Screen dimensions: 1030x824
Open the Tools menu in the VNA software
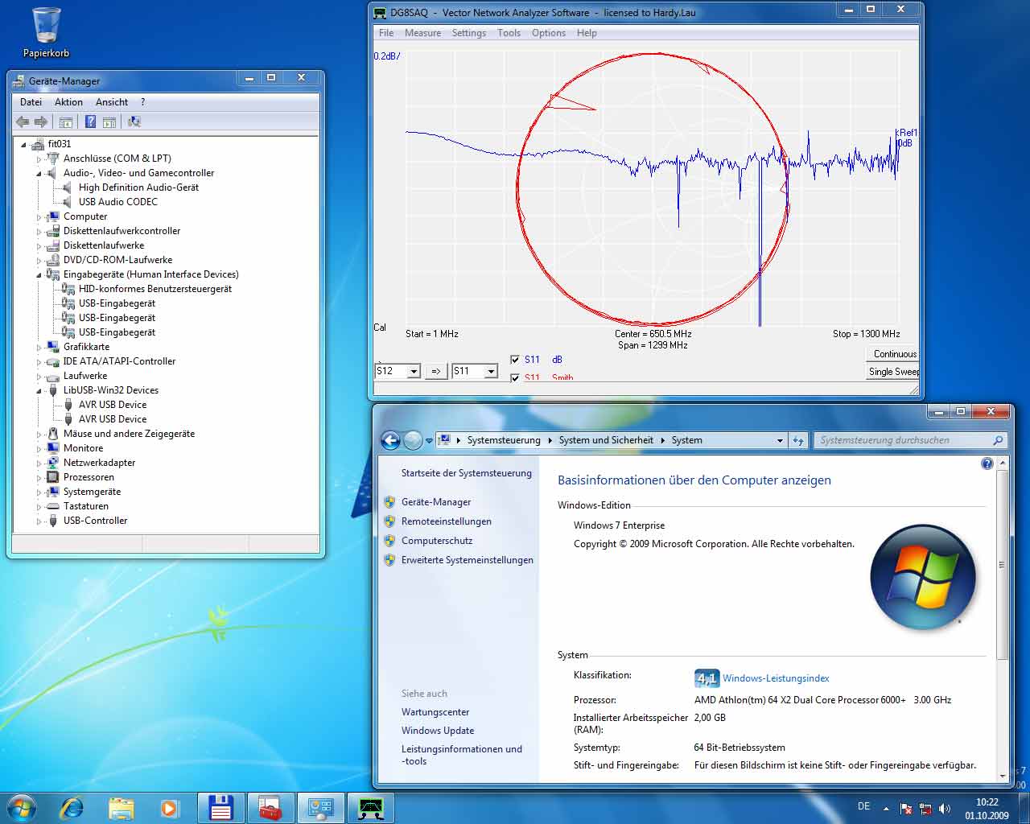509,33
